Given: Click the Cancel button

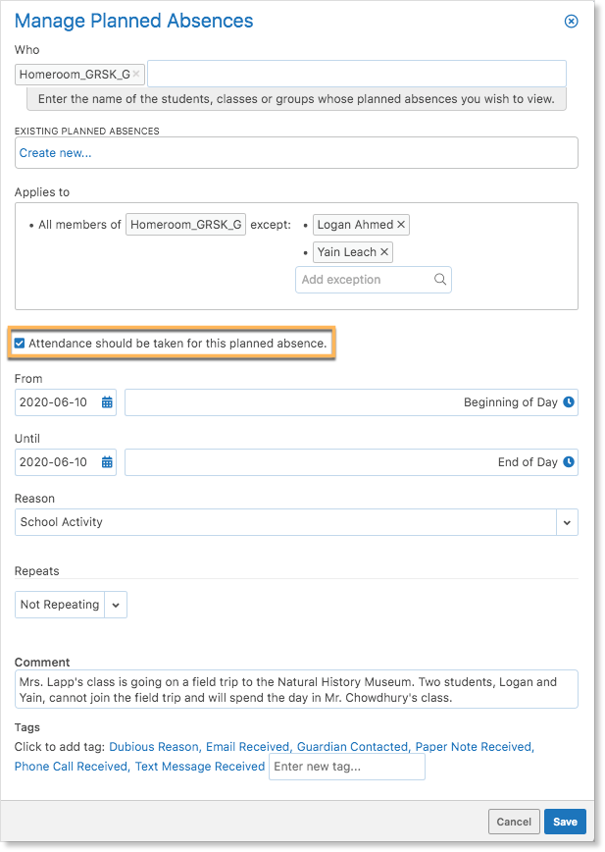Looking at the screenshot, I should tap(514, 822).
